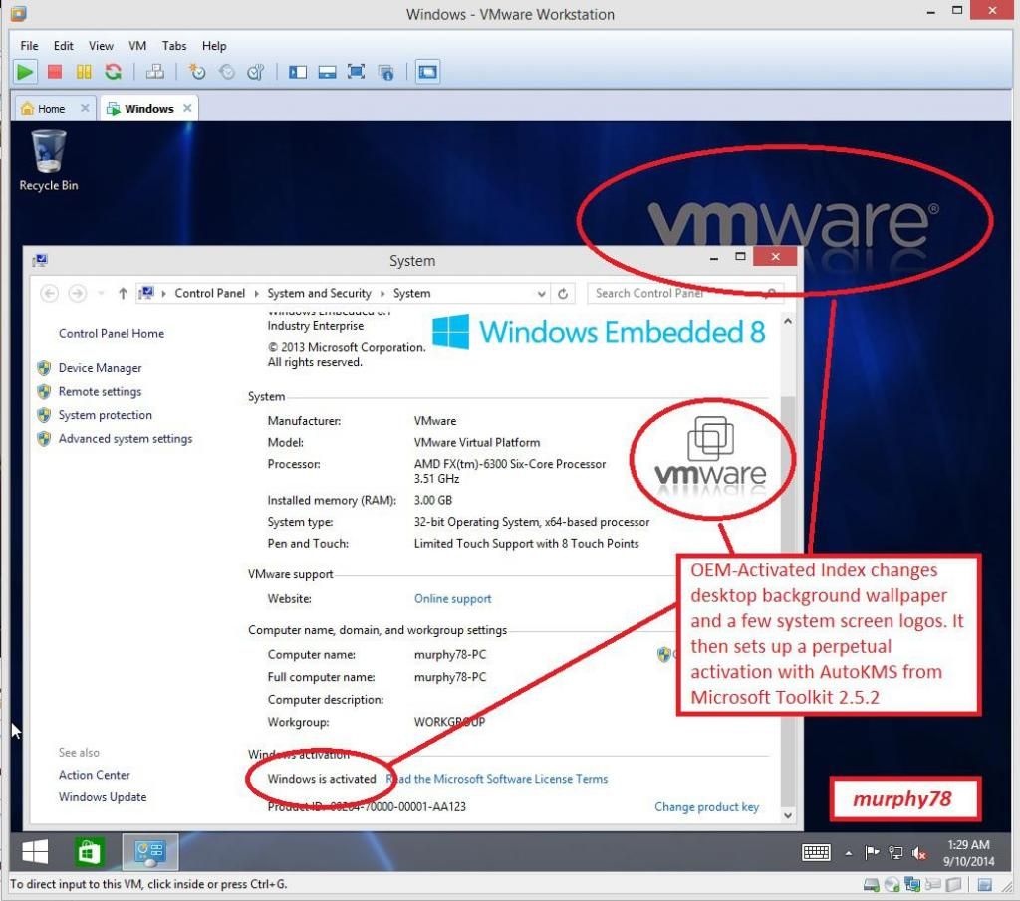The height and width of the screenshot is (901, 1020).
Task: Go up one level with the up arrow
Action: [123, 293]
